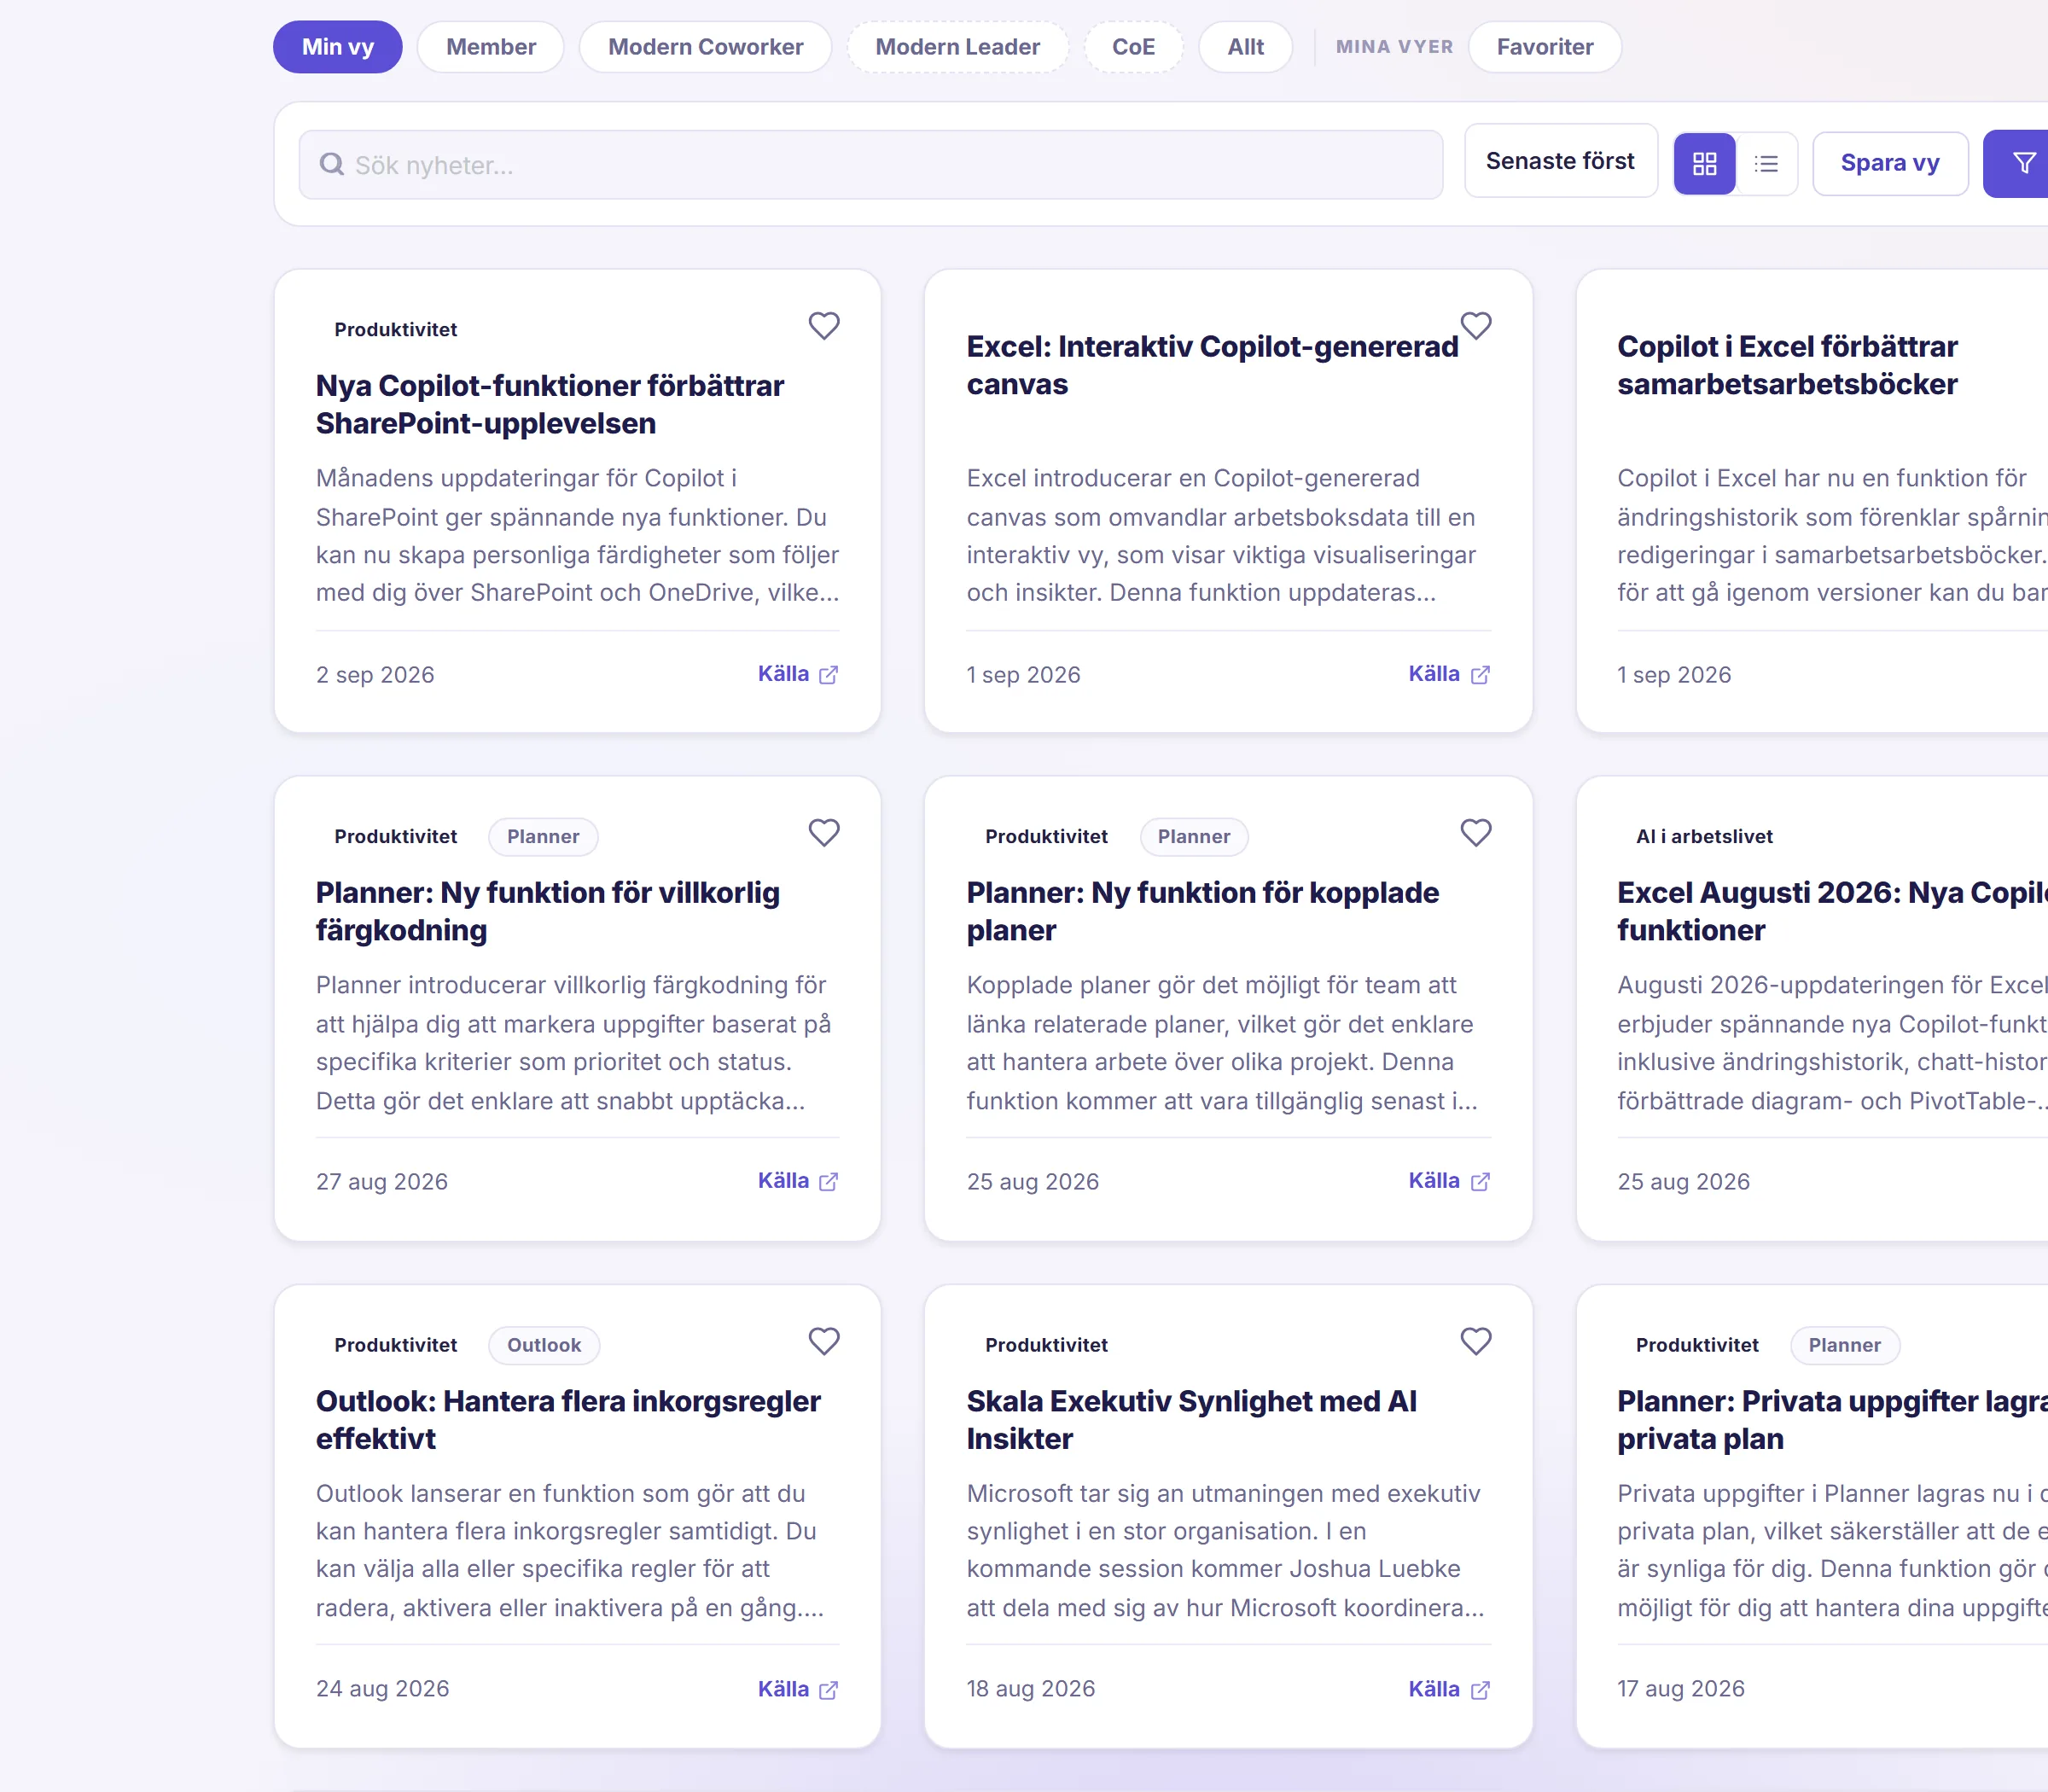Click the 24 aug 2026 date
Screen dimensions: 2048x1792
tap(383, 1689)
